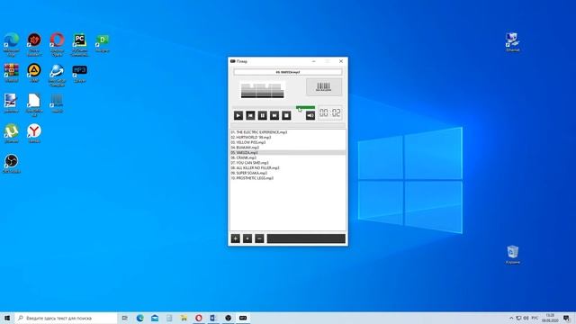
Task: Open Edge from the taskbar
Action: (140, 318)
